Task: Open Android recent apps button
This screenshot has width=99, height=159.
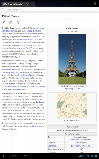Action: [x=25, y=156]
